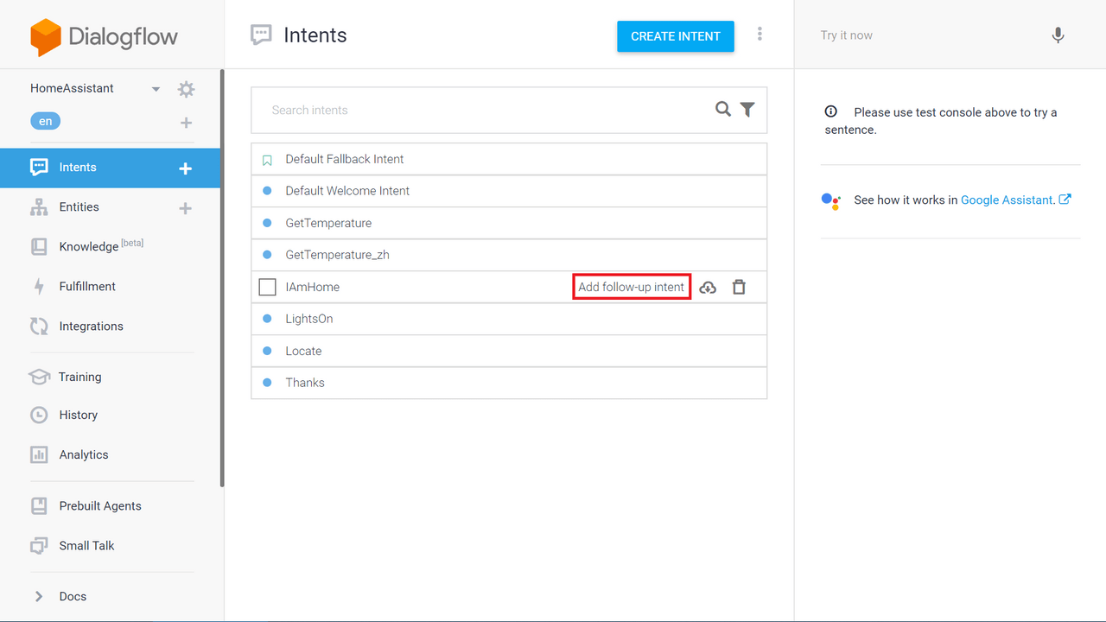Open Prebuilt Agents section

click(99, 506)
